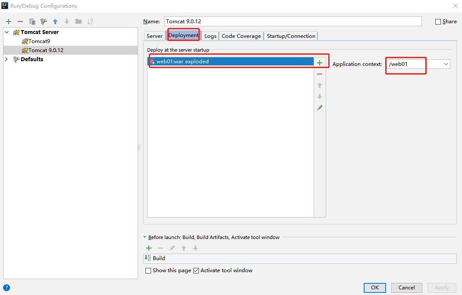This screenshot has height=295, width=462.
Task: Open the Startup/Connection tab
Action: pos(291,36)
